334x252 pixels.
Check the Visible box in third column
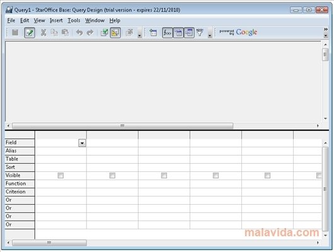pyautogui.click(x=164, y=175)
